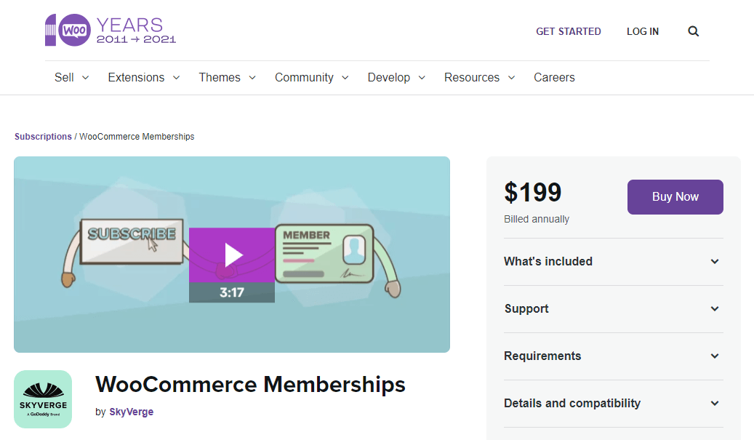Click the WooCommerce 10 Years logo
The image size is (754, 440).
(111, 31)
